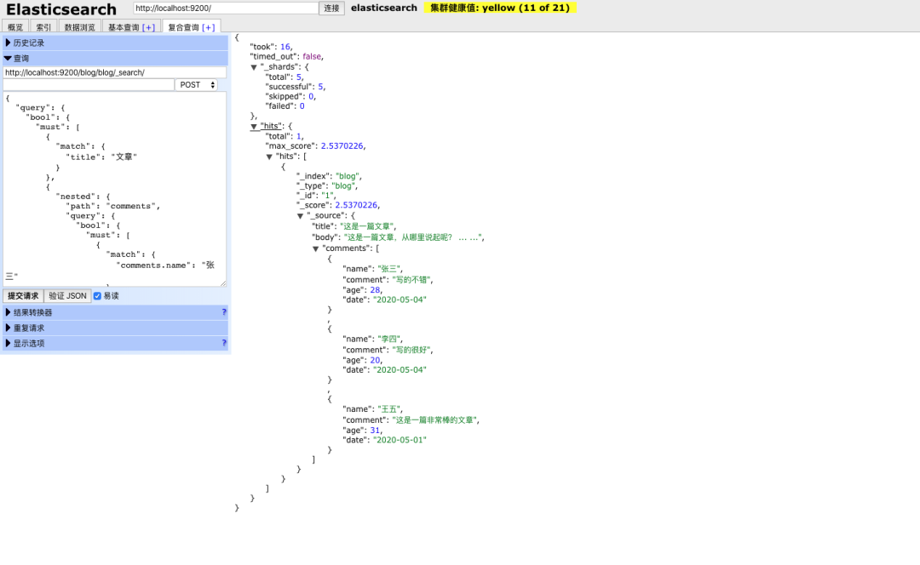Click the "timed_out" false value

pyautogui.click(x=312, y=56)
